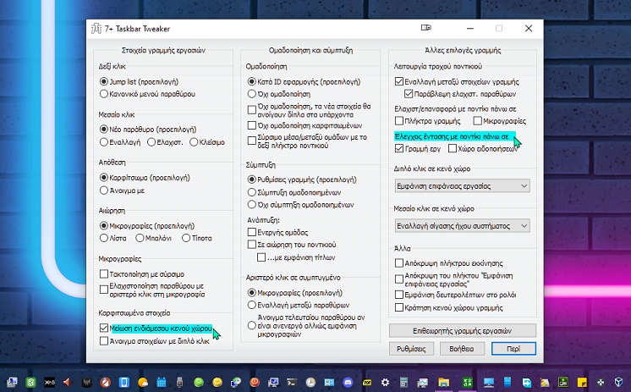631x392 pixels.
Task: Check 'Πλήκτρα γραμμής' checkbox
Action: (x=399, y=121)
